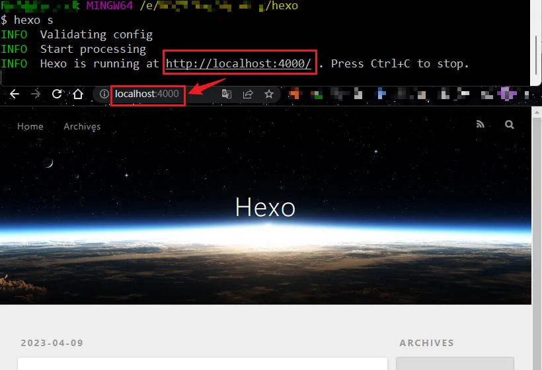Click the share page icon
Image resolution: width=542 pixels, height=370 pixels.
248,94
